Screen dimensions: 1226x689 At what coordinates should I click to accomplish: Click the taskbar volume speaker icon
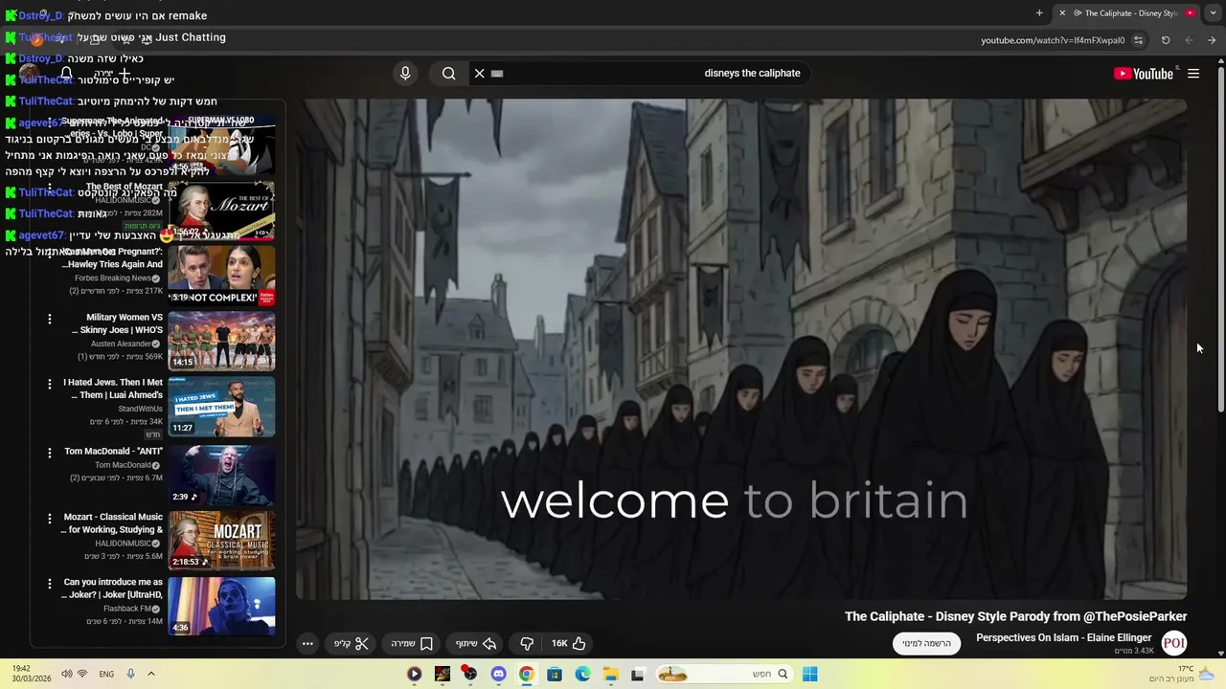(x=66, y=674)
